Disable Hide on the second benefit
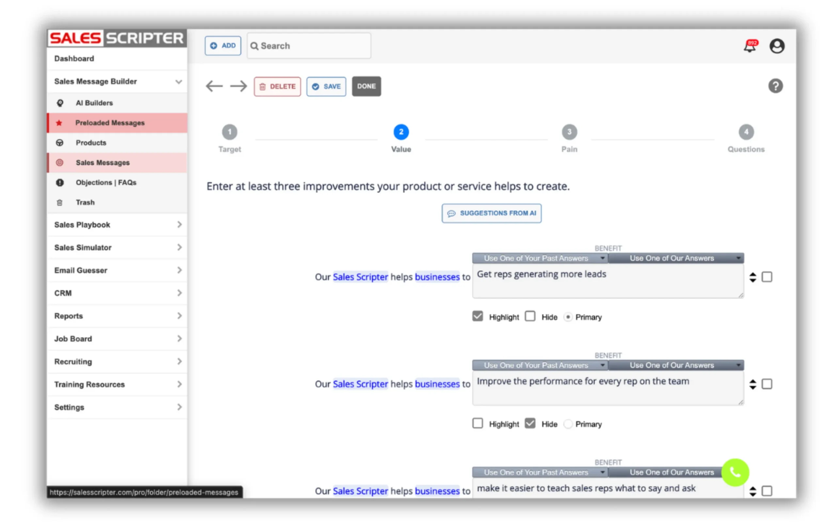This screenshot has height=522, width=836. (530, 423)
